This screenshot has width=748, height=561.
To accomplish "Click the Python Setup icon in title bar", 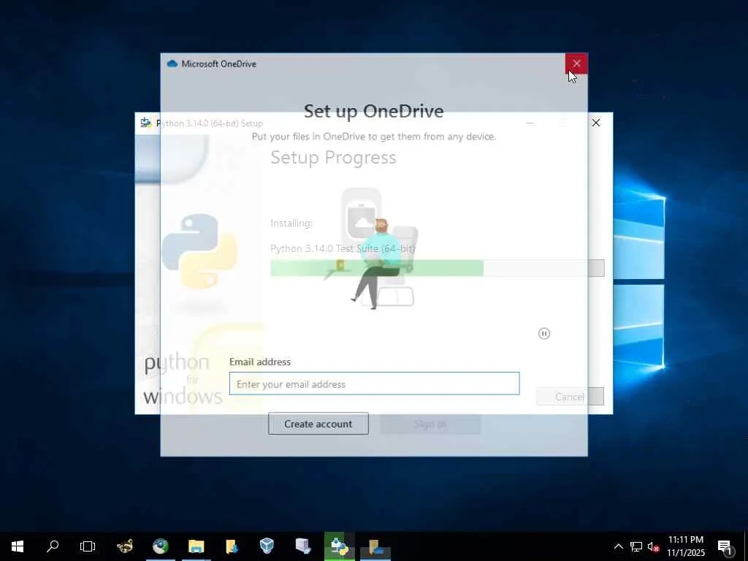I will point(145,123).
